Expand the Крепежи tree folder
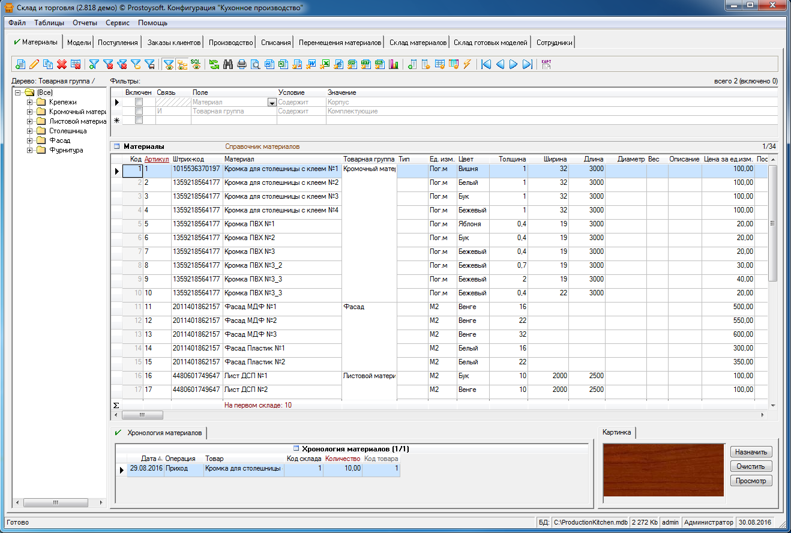The width and height of the screenshot is (791, 533). [x=29, y=102]
